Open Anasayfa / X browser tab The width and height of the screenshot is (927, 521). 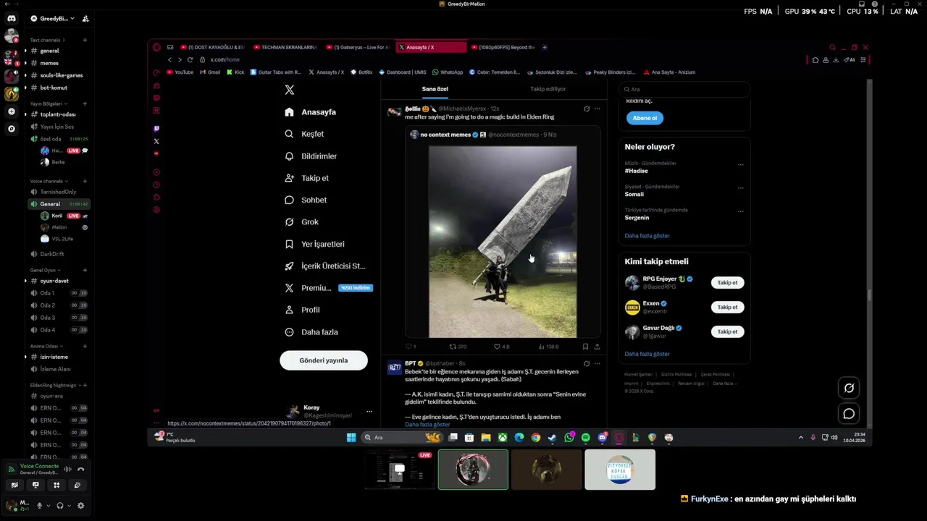point(431,47)
